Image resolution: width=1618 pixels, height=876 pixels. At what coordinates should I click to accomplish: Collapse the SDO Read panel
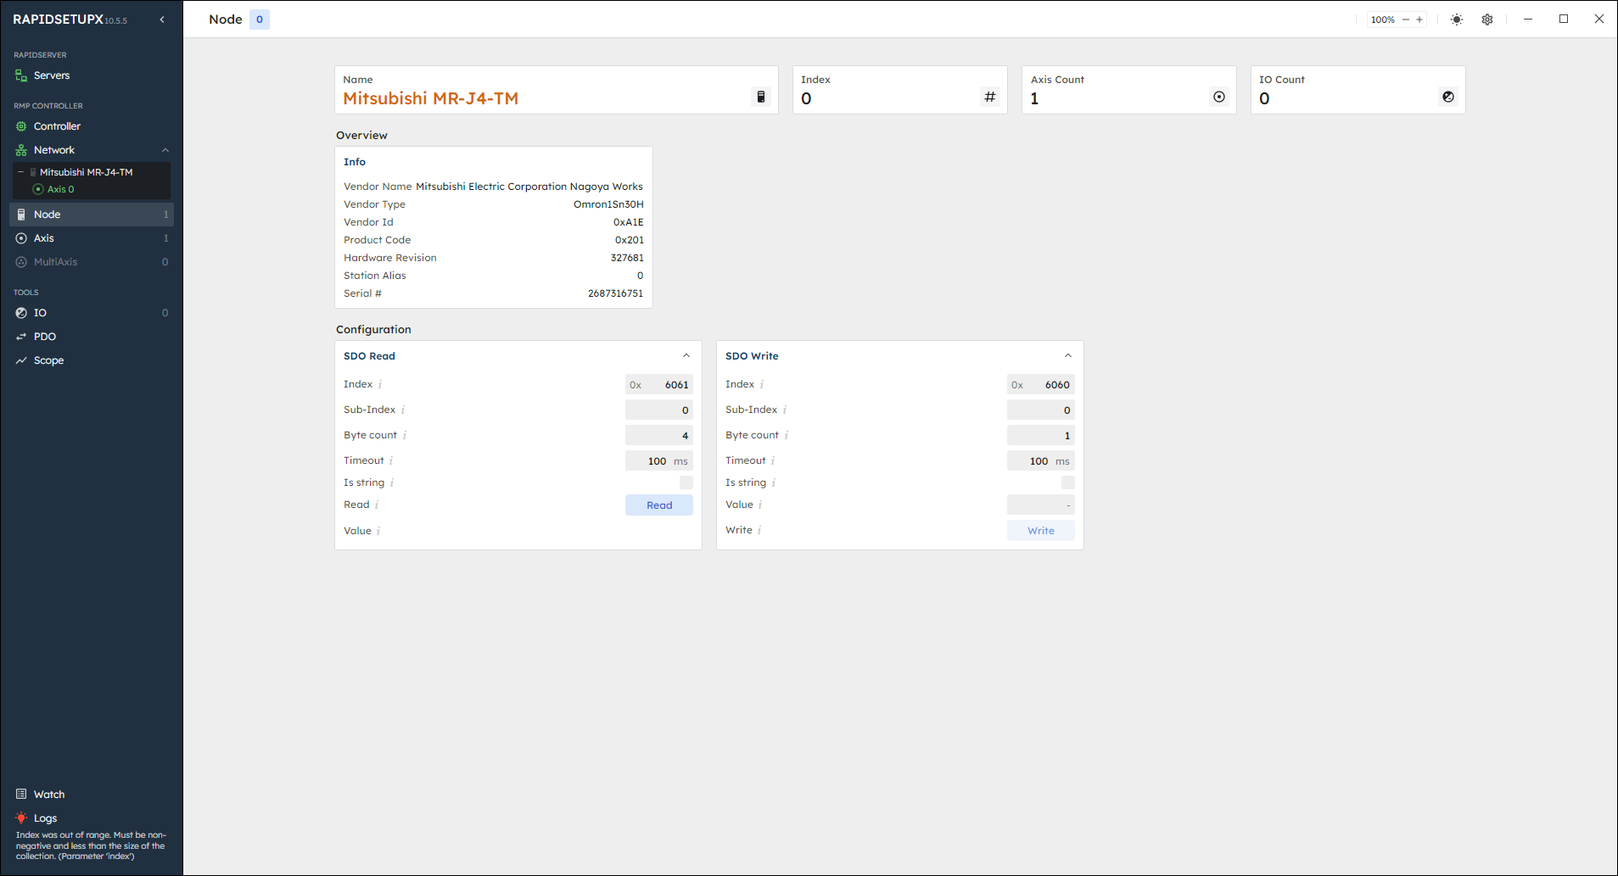686,356
